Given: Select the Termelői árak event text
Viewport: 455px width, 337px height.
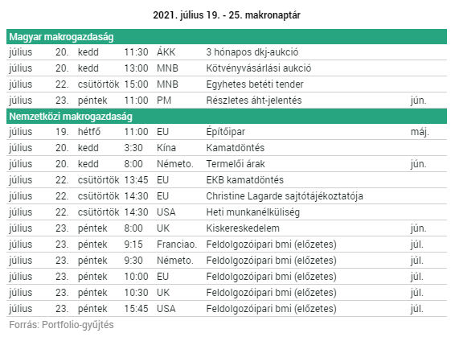Looking at the screenshot, I should [x=236, y=164].
